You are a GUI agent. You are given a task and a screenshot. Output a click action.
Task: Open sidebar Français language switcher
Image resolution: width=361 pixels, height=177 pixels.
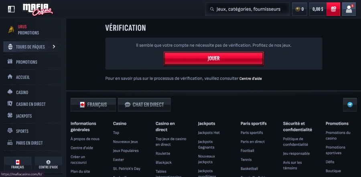point(18,164)
